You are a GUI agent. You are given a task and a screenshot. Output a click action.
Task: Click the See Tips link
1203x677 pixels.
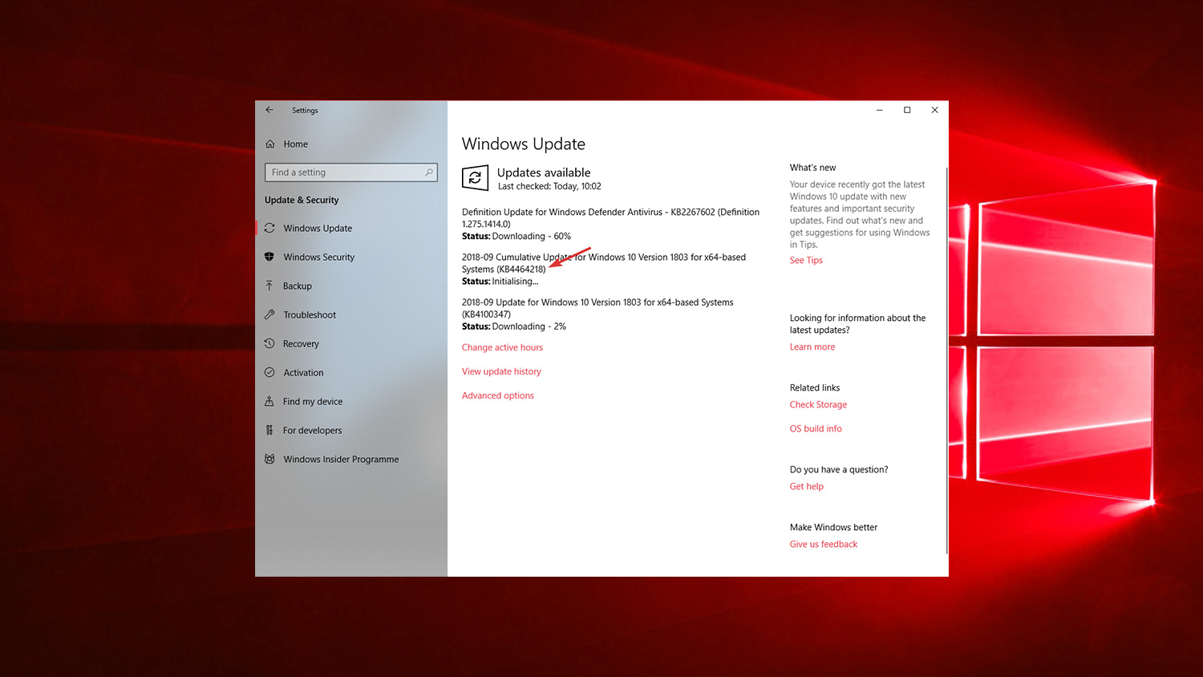click(805, 260)
